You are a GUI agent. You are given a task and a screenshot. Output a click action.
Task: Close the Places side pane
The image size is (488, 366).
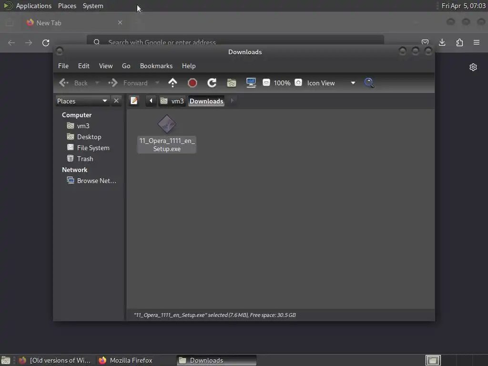pyautogui.click(x=116, y=101)
